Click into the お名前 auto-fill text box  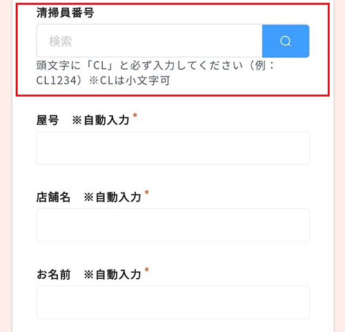pos(173,302)
